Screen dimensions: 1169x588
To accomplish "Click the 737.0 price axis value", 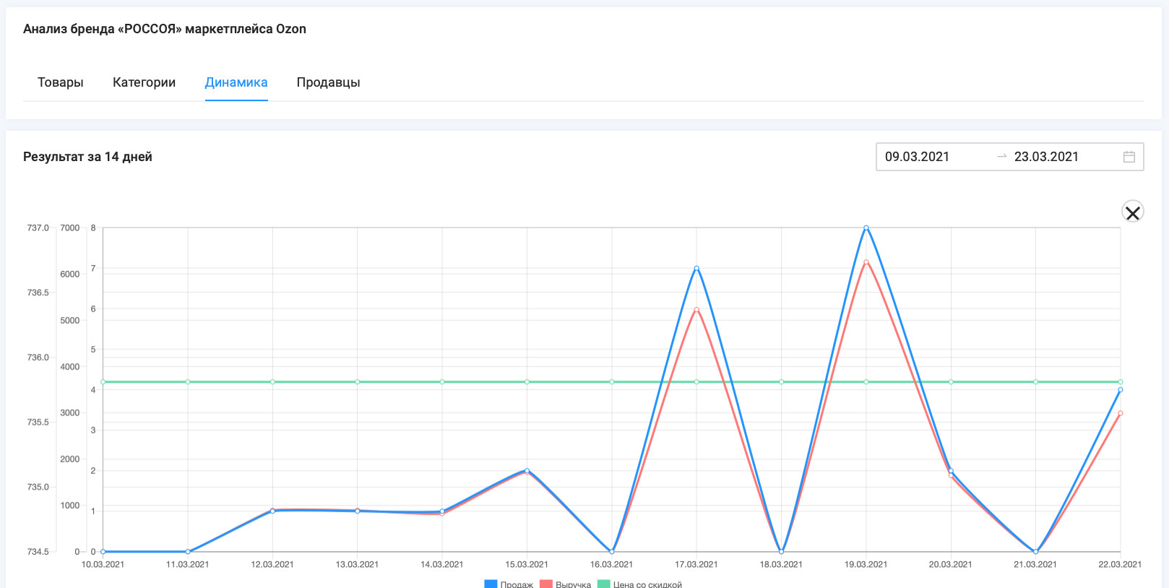I will 38,228.
